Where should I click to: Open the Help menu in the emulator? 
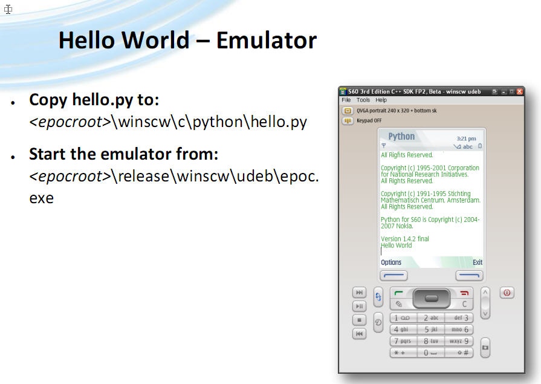pyautogui.click(x=381, y=100)
